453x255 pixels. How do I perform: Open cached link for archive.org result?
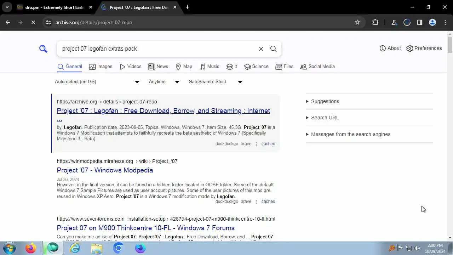tap(268, 144)
